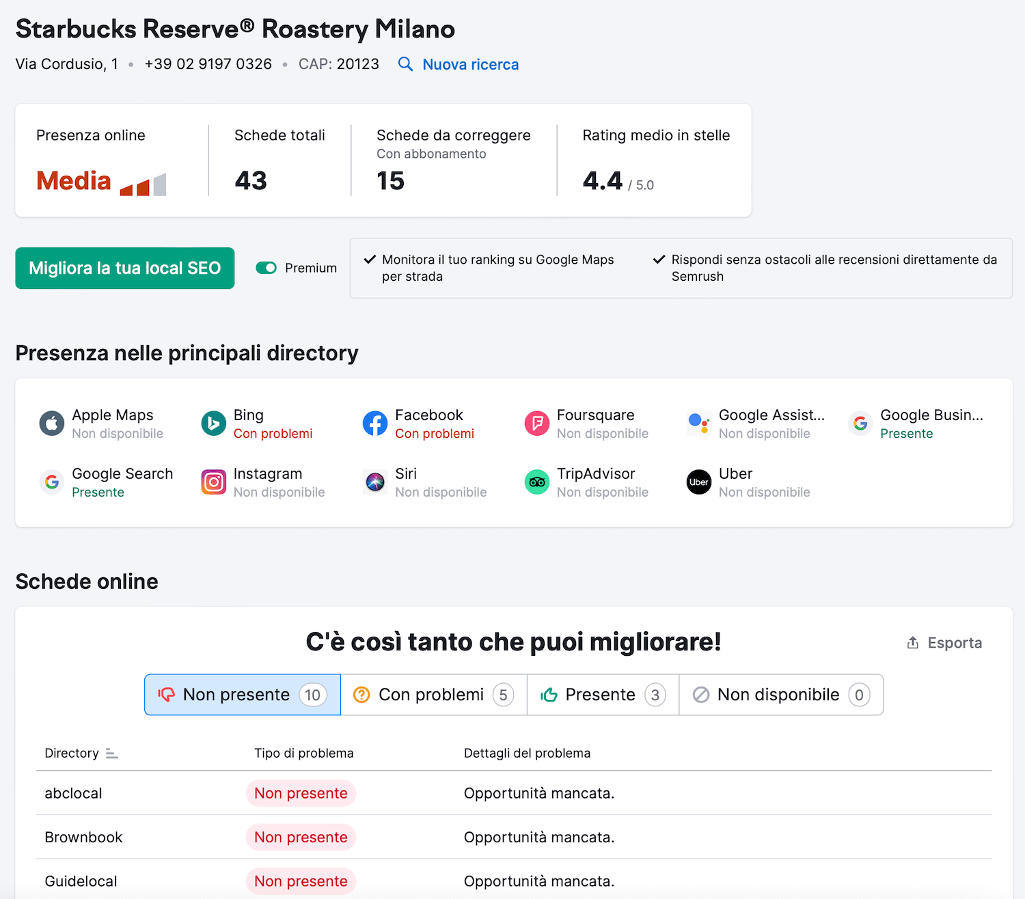This screenshot has width=1025, height=899.
Task: Click the 4.4 star rating value
Action: (603, 181)
